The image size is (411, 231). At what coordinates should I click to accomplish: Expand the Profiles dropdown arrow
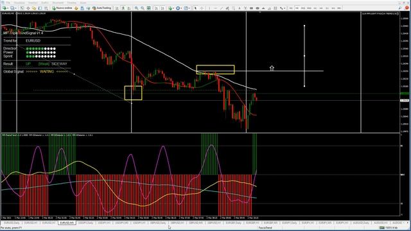(x=15, y=8)
